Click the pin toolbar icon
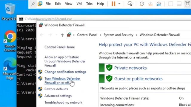Image resolution: width=191 pixels, height=107 pixels. tap(33, 4)
